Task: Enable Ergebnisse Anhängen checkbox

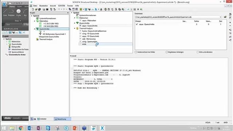Action: pyautogui.click(x=167, y=52)
